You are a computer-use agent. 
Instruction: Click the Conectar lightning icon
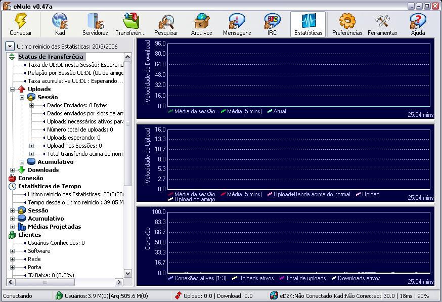pyautogui.click(x=21, y=21)
